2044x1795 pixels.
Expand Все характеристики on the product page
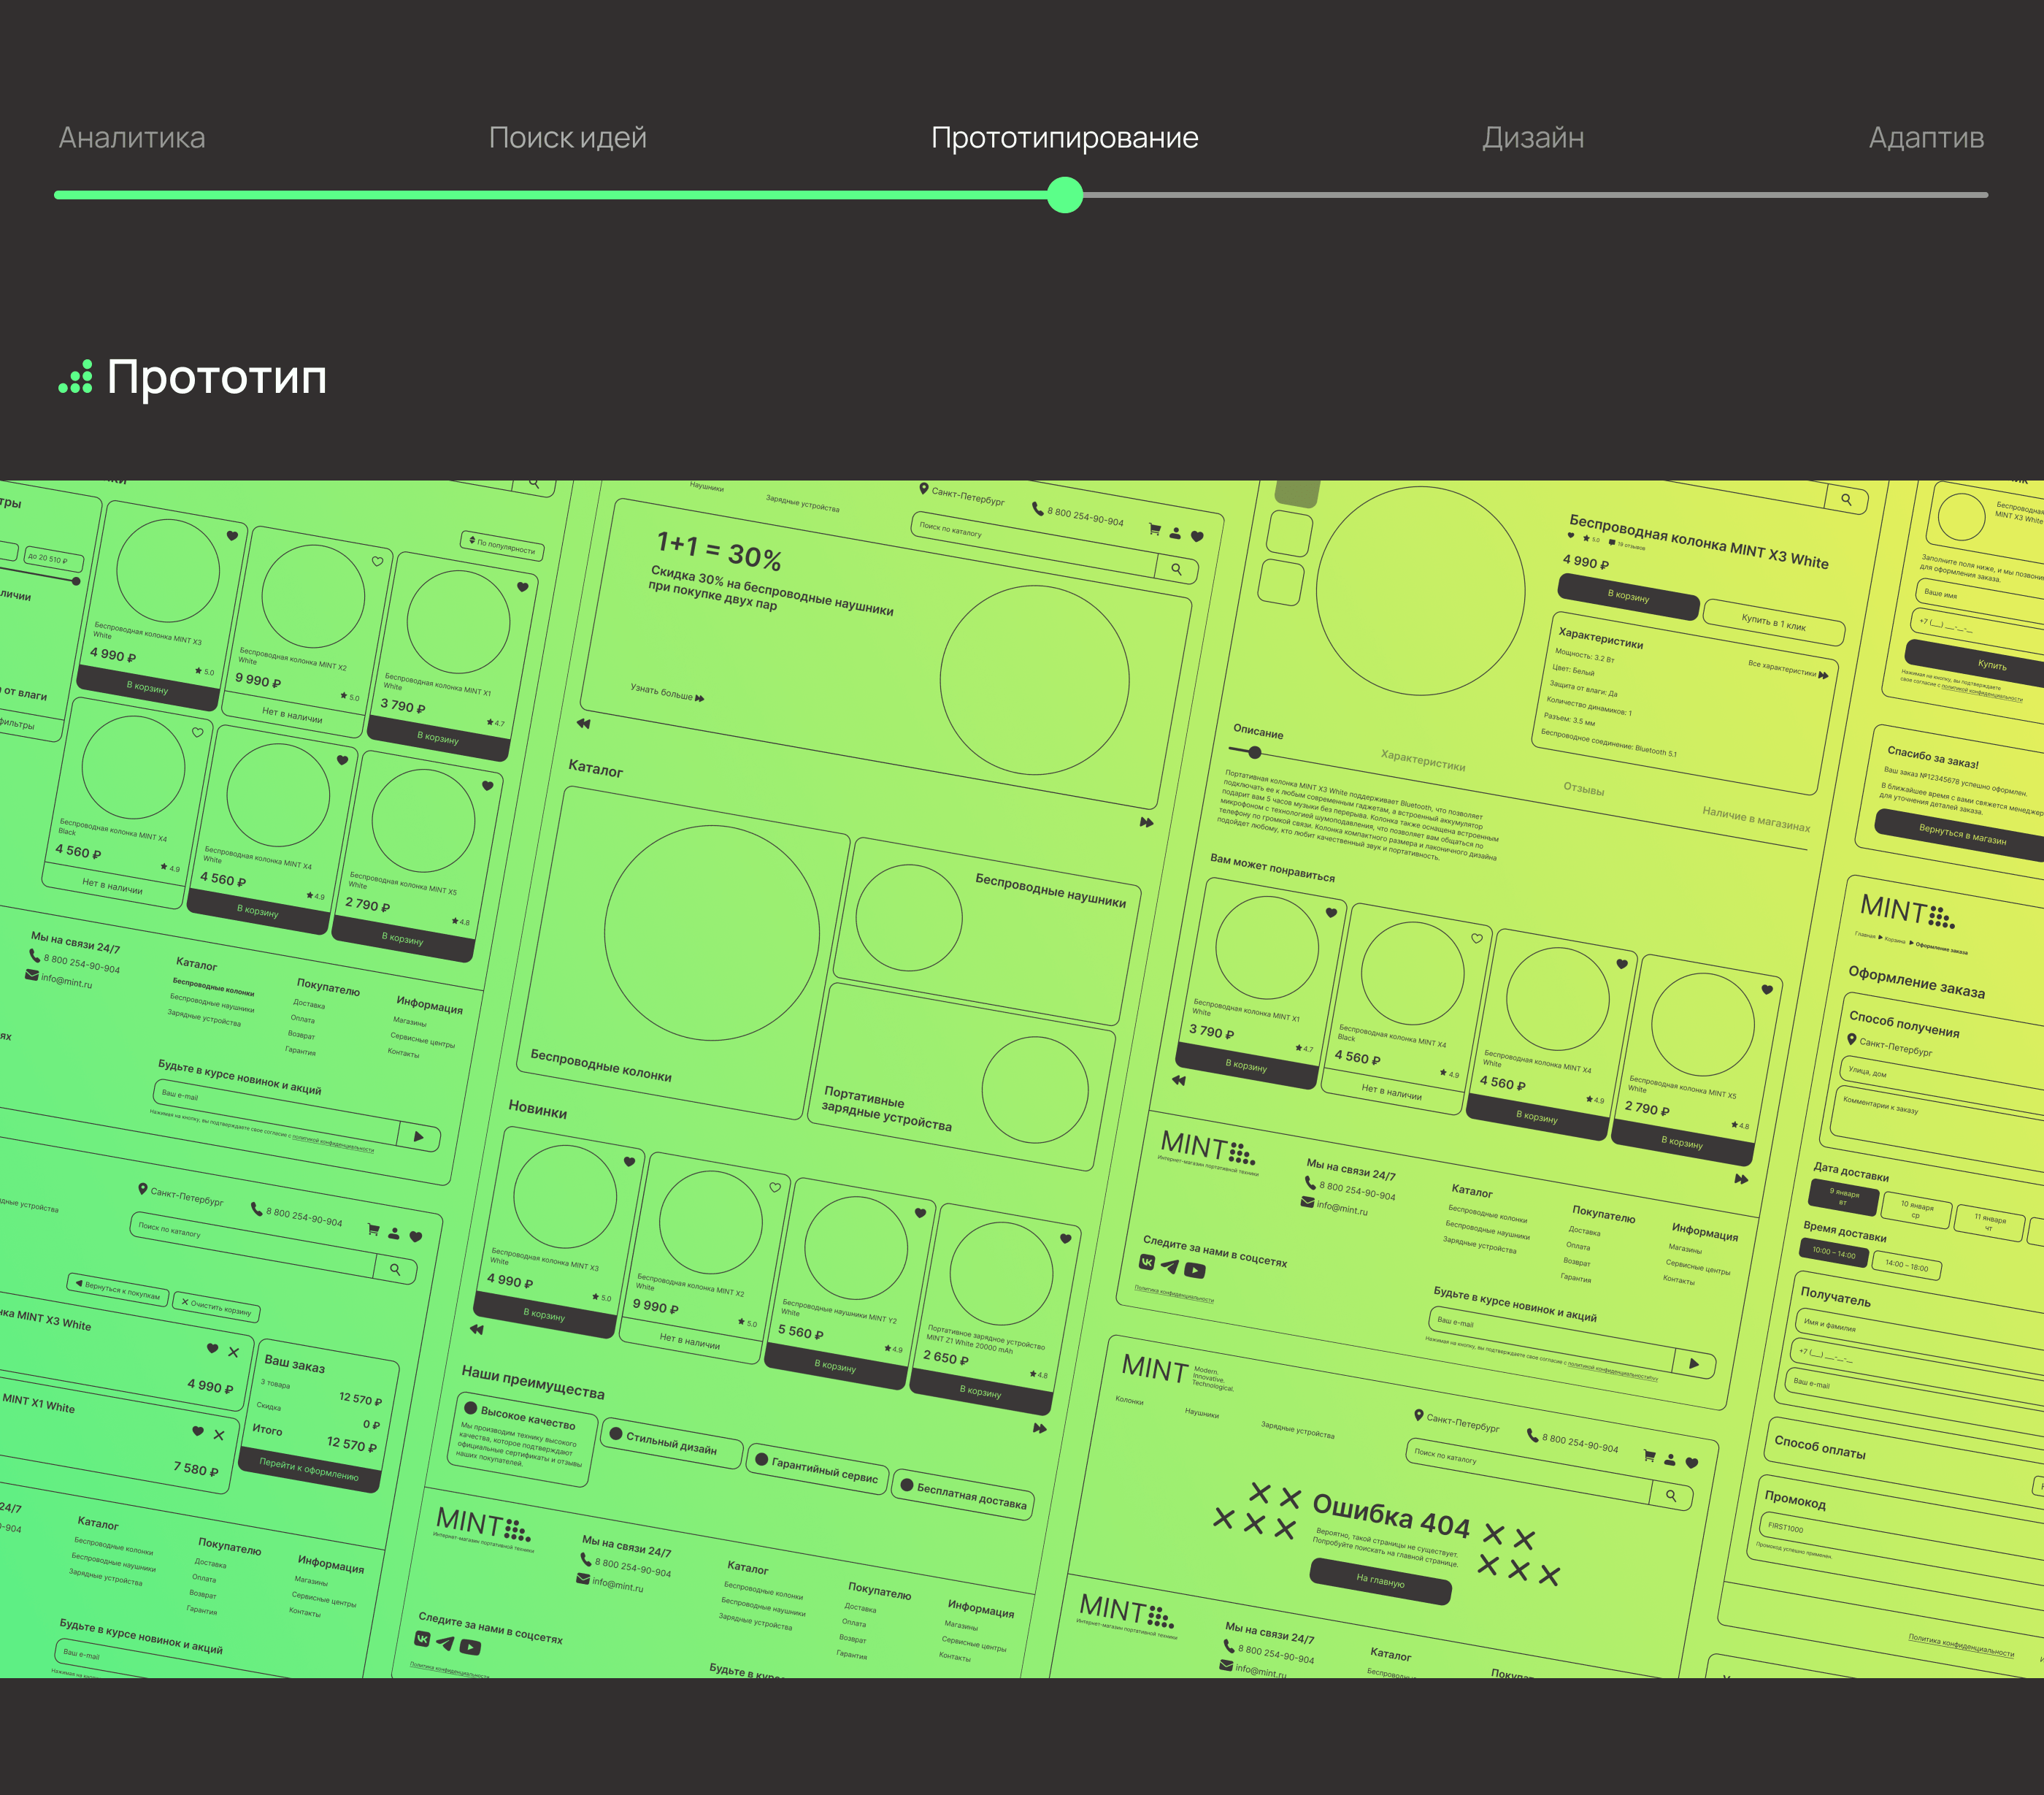click(x=1788, y=670)
